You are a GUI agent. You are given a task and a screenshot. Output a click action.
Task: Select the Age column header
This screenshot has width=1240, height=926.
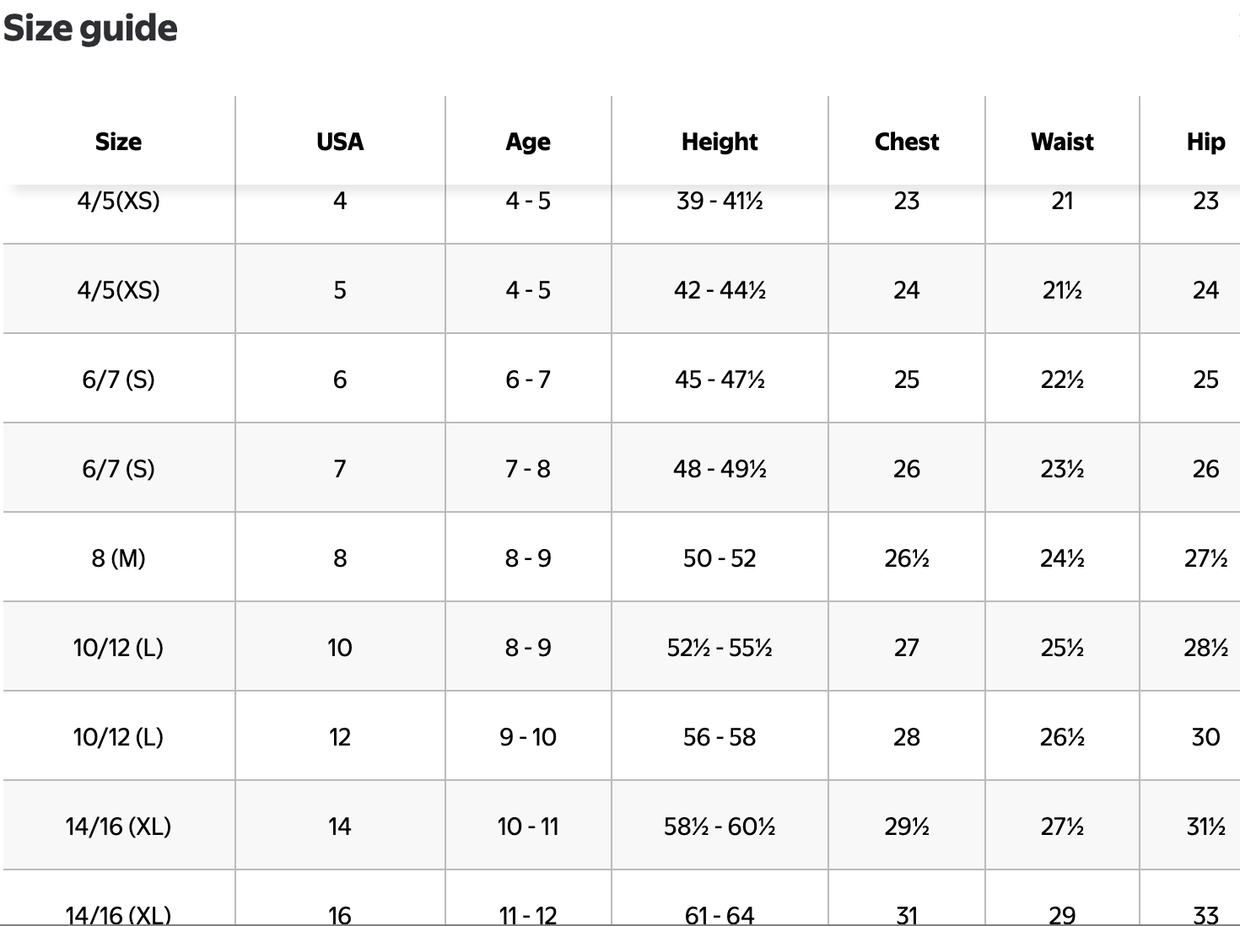tap(528, 142)
